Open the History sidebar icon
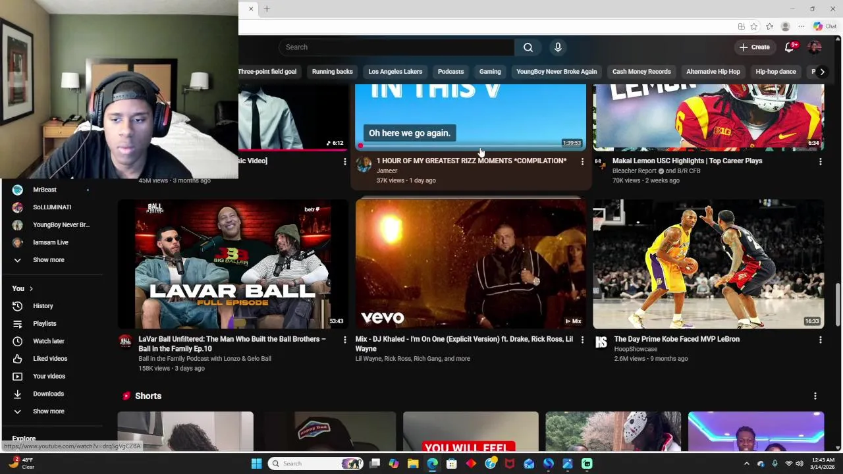843x474 pixels. click(x=18, y=306)
